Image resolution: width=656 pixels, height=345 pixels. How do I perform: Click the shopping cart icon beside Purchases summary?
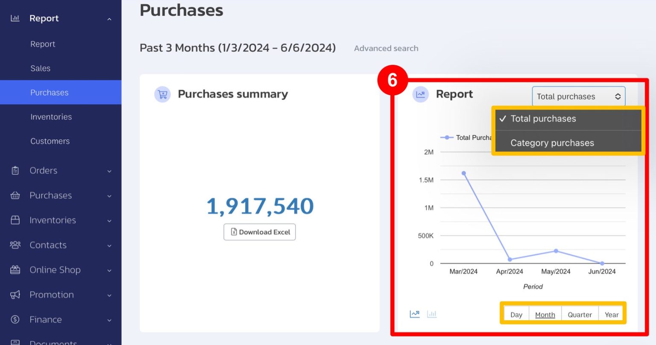pos(162,94)
